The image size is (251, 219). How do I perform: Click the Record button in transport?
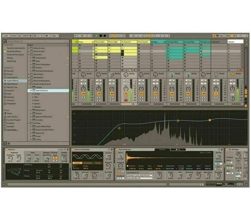(x=105, y=35)
